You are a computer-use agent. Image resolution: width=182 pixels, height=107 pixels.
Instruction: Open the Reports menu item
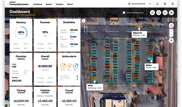point(49,4)
